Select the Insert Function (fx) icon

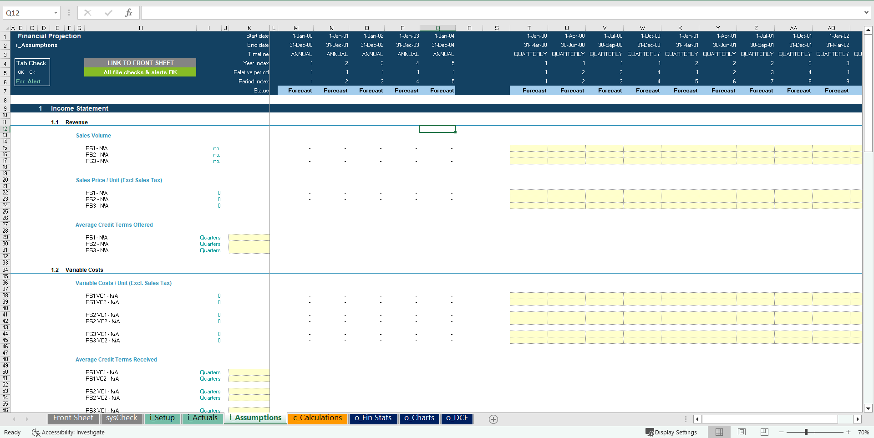[x=130, y=12]
